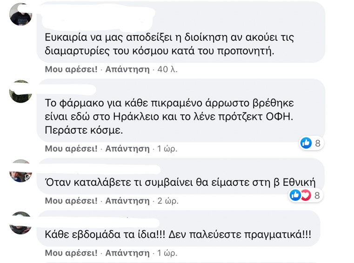354x263 pixels.
Task: Reply to the comment about προπονητή via Απάντηση
Action: pyautogui.click(x=127, y=69)
